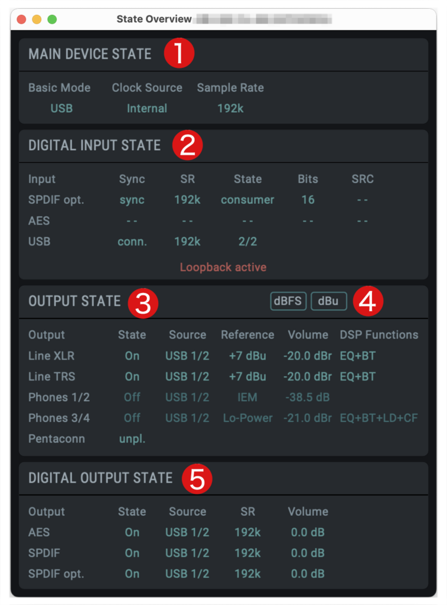Click badge 4 beside the dBu button
This screenshot has width=447, height=605.
pos(368,301)
